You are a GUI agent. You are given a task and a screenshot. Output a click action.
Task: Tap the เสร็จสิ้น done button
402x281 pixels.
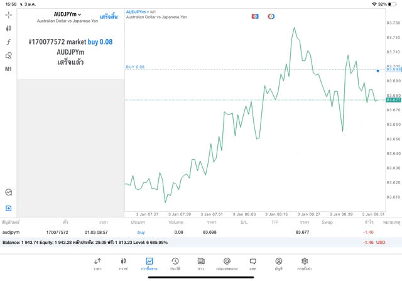tap(108, 15)
